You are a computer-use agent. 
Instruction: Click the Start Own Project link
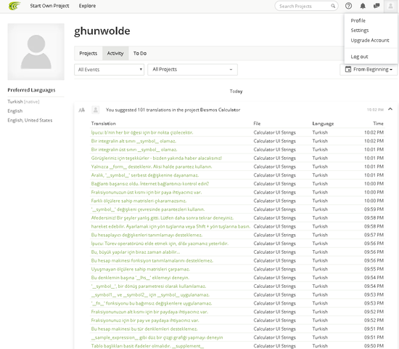pos(49,6)
